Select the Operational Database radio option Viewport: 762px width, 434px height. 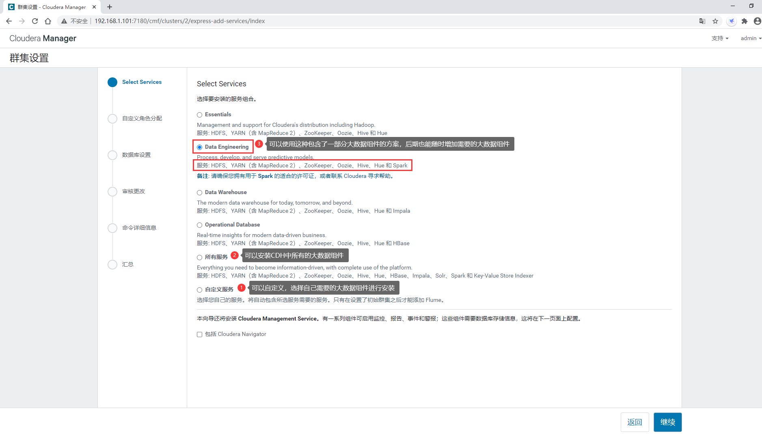click(199, 225)
